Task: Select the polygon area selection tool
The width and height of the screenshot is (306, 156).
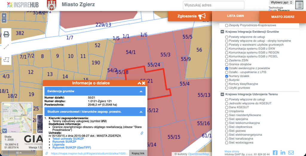Action: [6, 60]
